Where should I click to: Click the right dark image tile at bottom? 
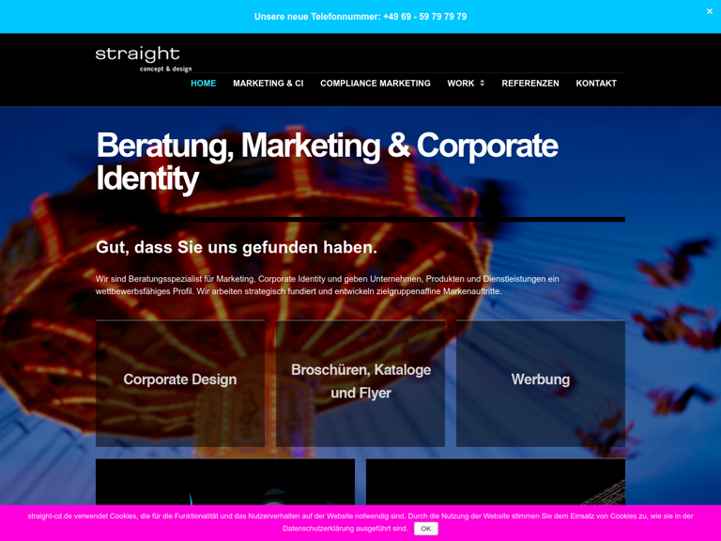click(x=496, y=482)
